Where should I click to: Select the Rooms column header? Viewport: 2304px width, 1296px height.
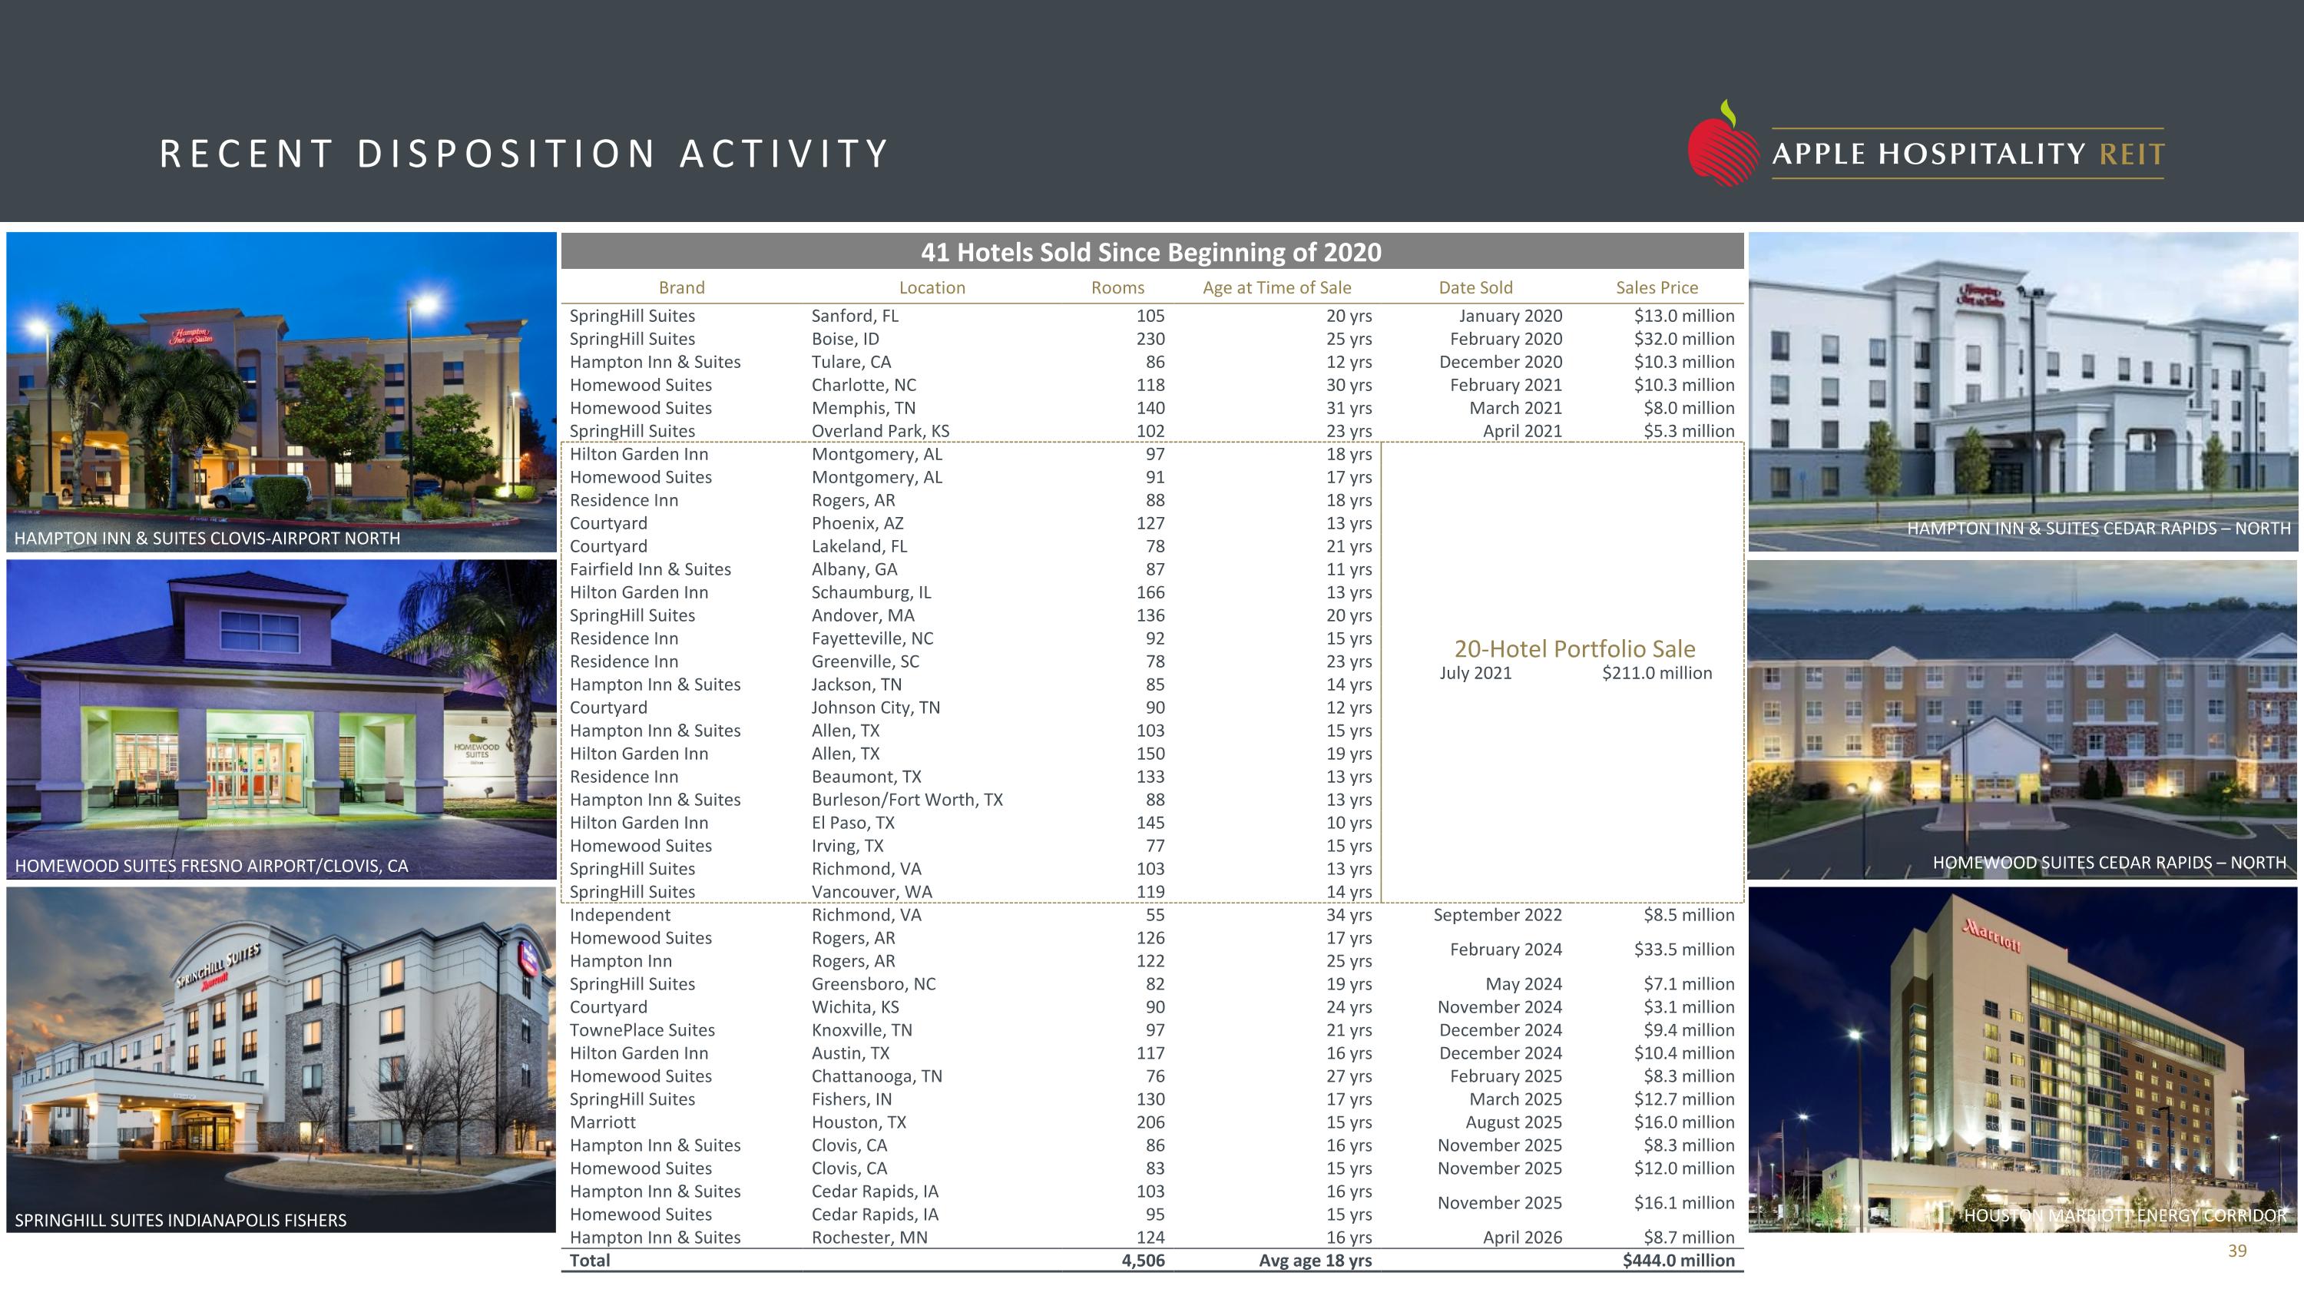(1117, 288)
